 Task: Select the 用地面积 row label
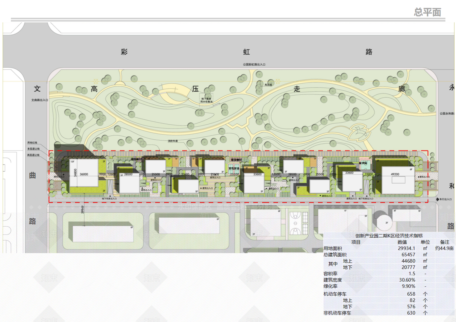(333, 249)
